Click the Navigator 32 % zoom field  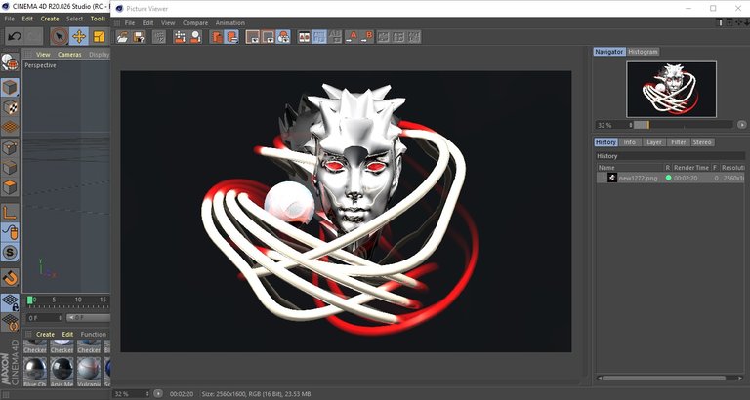pos(614,125)
